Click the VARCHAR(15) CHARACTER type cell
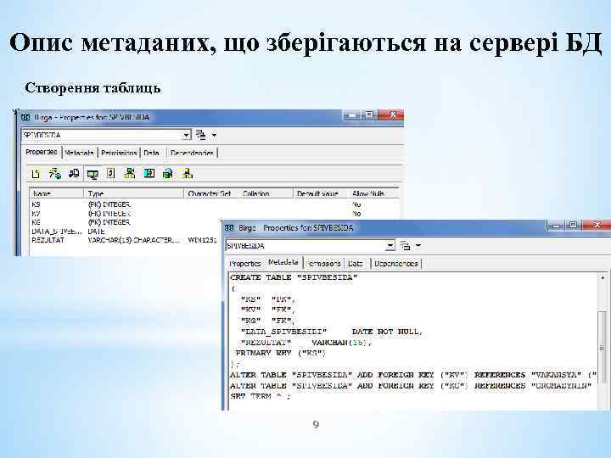This screenshot has height=458, width=611. coord(134,240)
